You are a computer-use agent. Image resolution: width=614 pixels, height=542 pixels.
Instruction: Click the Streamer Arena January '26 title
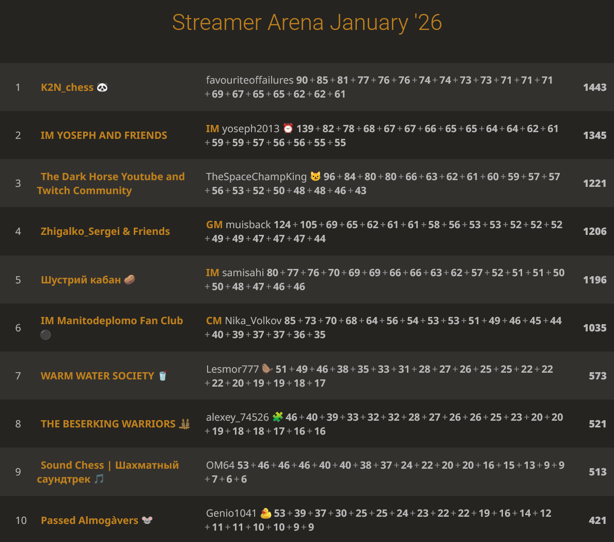click(x=307, y=23)
